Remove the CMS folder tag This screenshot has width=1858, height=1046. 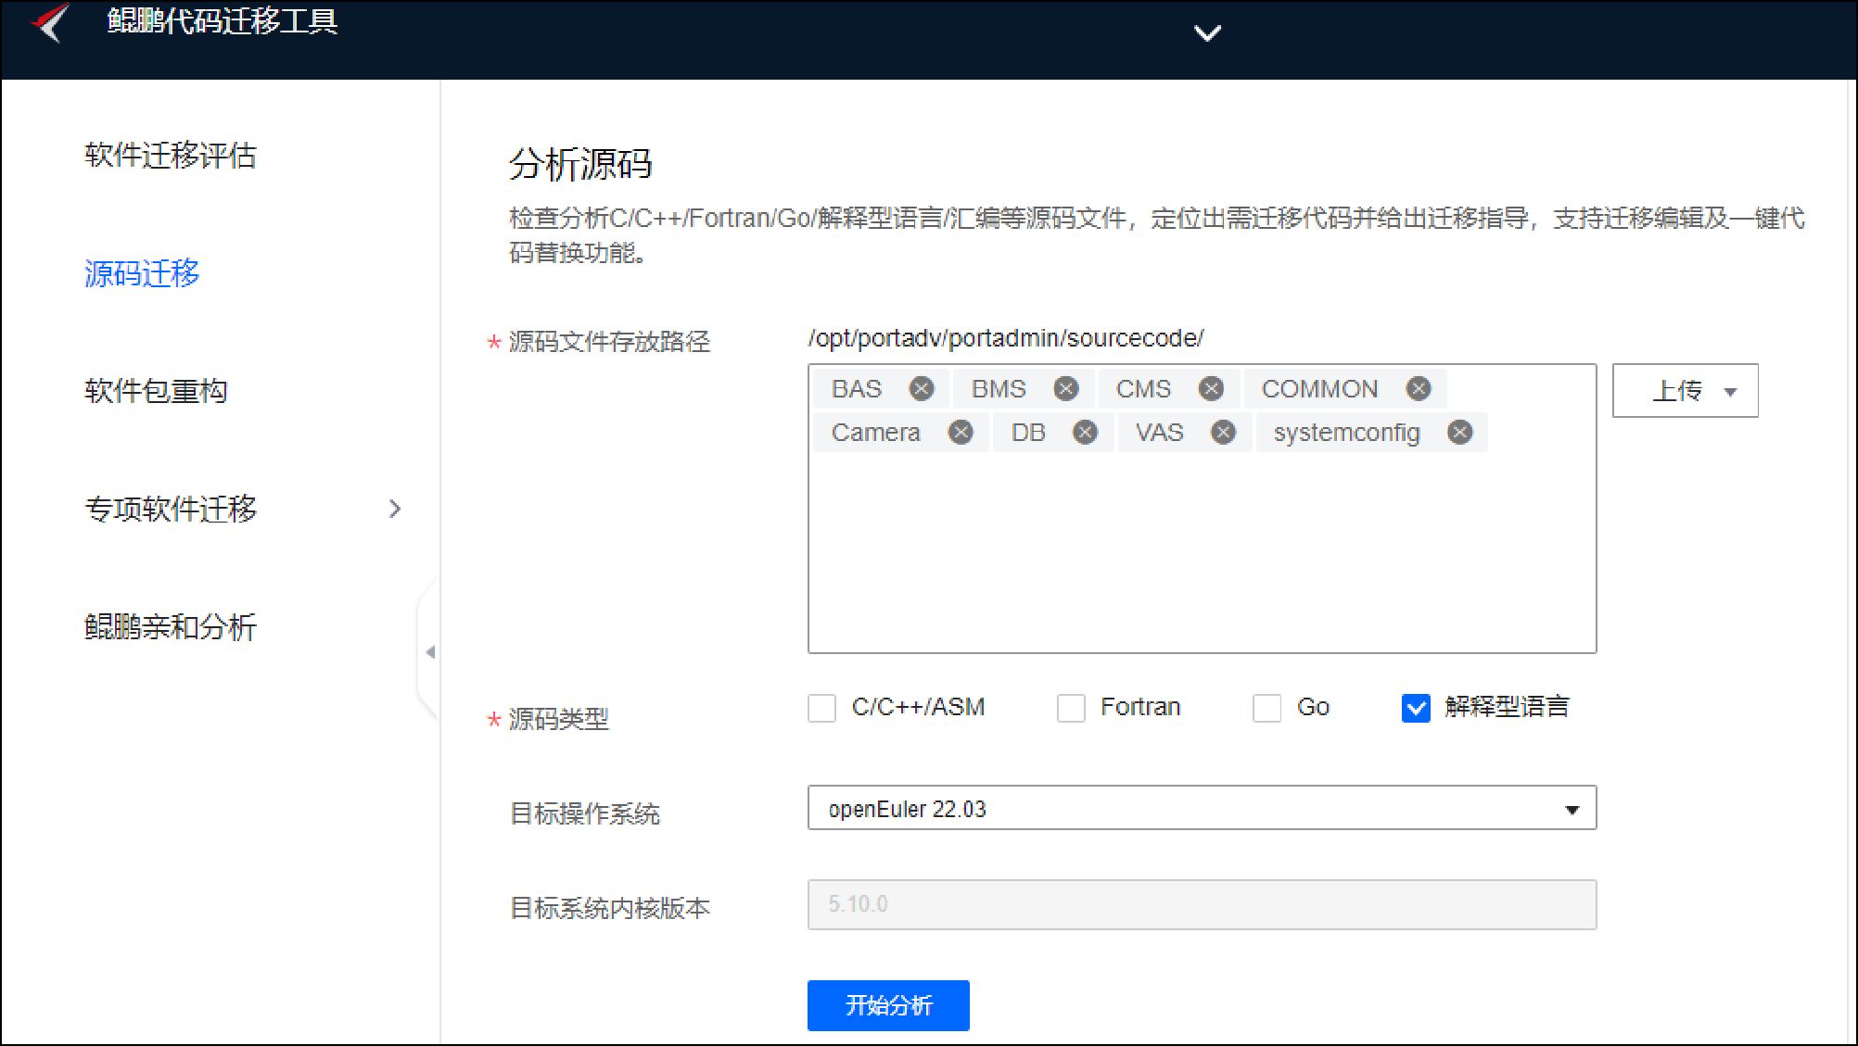(x=1211, y=389)
